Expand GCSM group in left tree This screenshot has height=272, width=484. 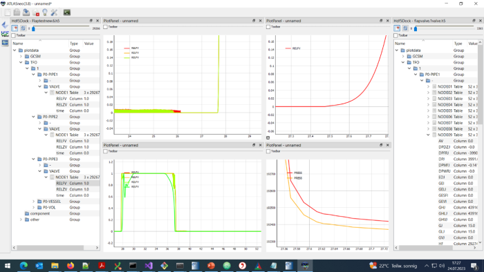click(x=21, y=57)
